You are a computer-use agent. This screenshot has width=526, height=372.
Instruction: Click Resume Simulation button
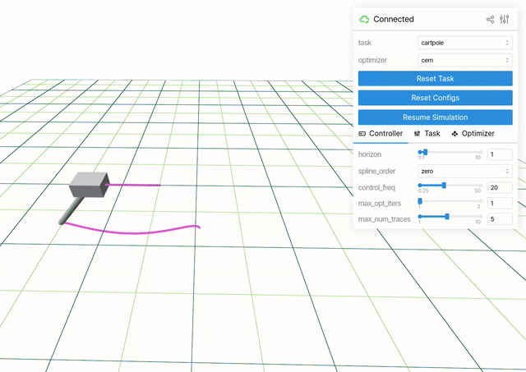pos(436,117)
